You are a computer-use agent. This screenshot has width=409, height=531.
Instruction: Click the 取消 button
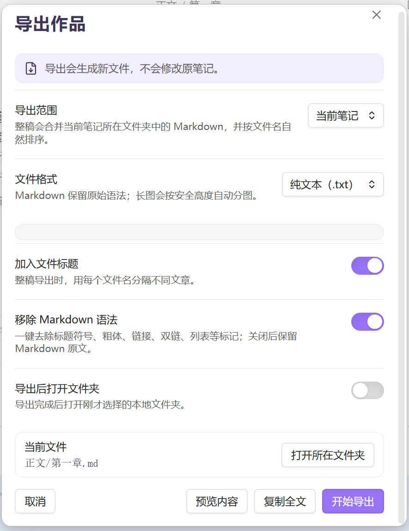[x=35, y=501]
